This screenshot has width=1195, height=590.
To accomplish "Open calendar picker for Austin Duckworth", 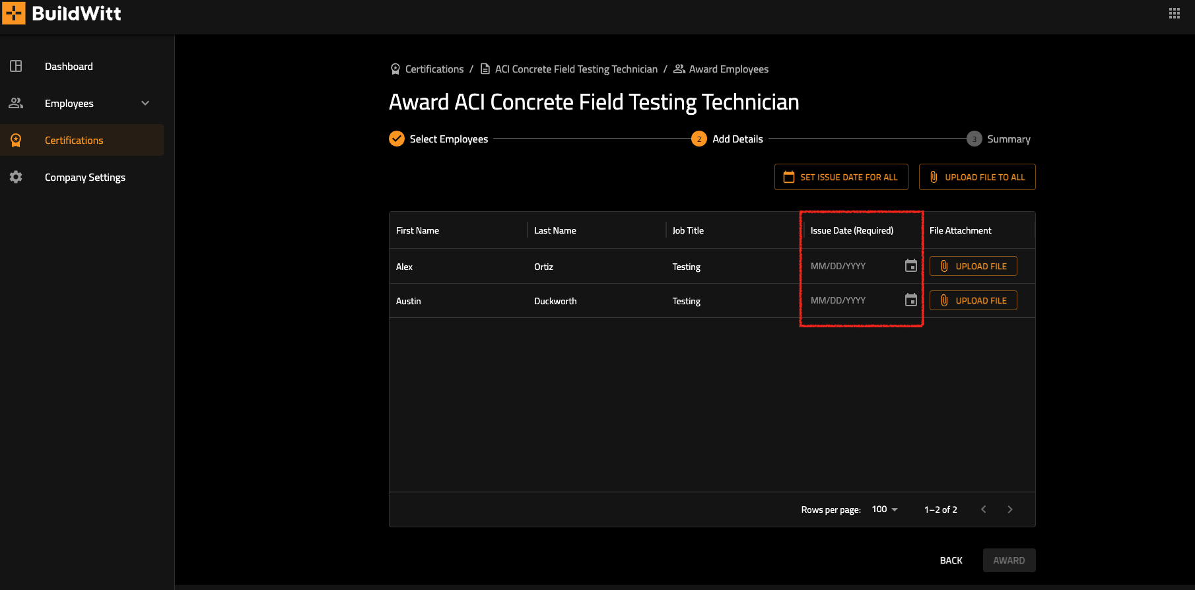I will 910,300.
